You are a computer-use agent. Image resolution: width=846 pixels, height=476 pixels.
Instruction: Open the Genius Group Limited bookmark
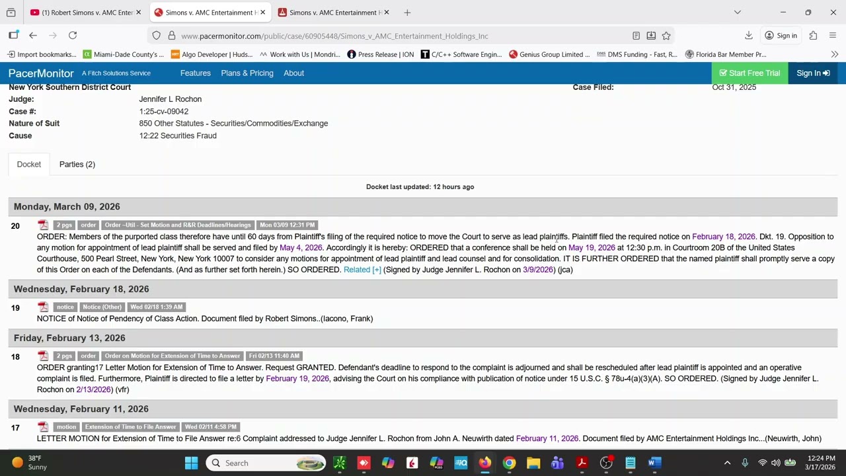click(x=549, y=54)
